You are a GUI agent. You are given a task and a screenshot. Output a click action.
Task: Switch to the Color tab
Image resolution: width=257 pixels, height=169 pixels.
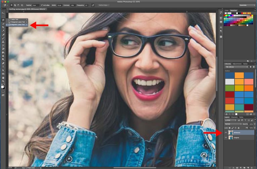pos(226,10)
